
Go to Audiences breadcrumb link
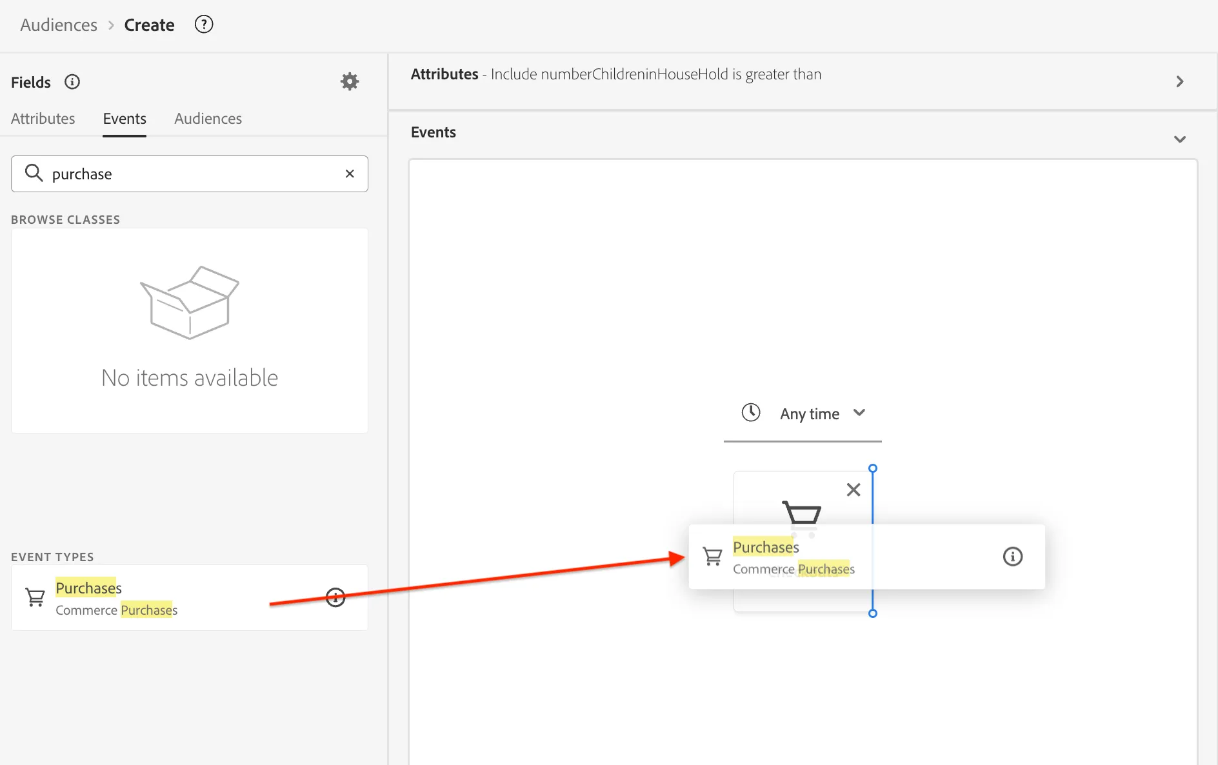(x=59, y=25)
